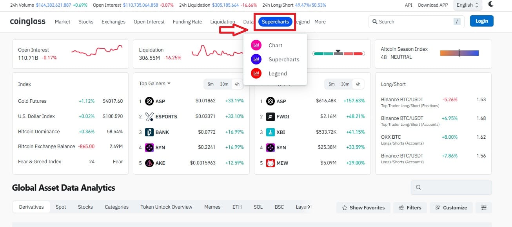
Task: Open the Open Interest navigation menu
Action: click(149, 22)
